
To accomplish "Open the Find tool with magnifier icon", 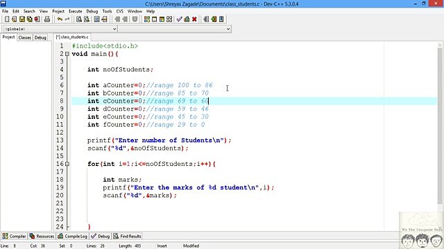I will pyautogui.click(x=79, y=19).
